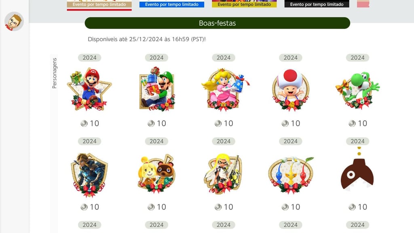Switch to the blue limited-time event tab
Image resolution: width=414 pixels, height=233 pixels.
coord(171,4)
